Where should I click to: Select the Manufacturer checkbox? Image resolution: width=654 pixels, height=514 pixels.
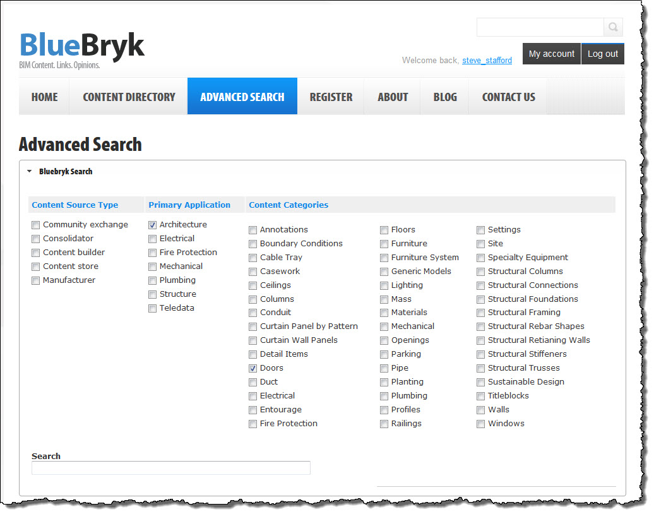point(36,281)
